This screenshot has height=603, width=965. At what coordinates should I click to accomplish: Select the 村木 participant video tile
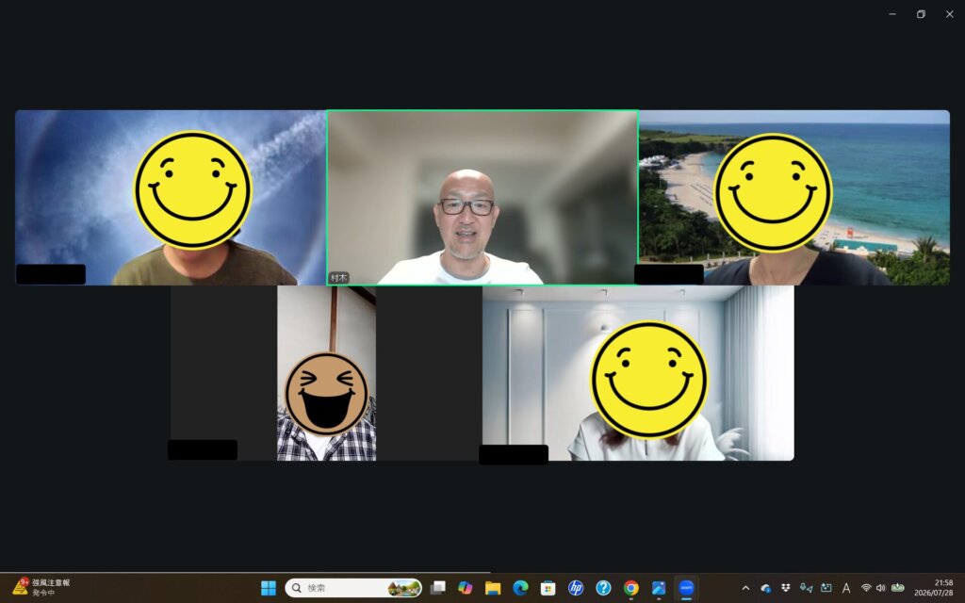[482, 198]
